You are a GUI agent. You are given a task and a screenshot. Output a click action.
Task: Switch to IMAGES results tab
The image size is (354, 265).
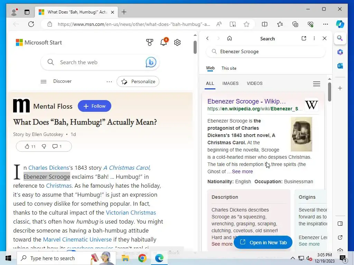coord(230,84)
